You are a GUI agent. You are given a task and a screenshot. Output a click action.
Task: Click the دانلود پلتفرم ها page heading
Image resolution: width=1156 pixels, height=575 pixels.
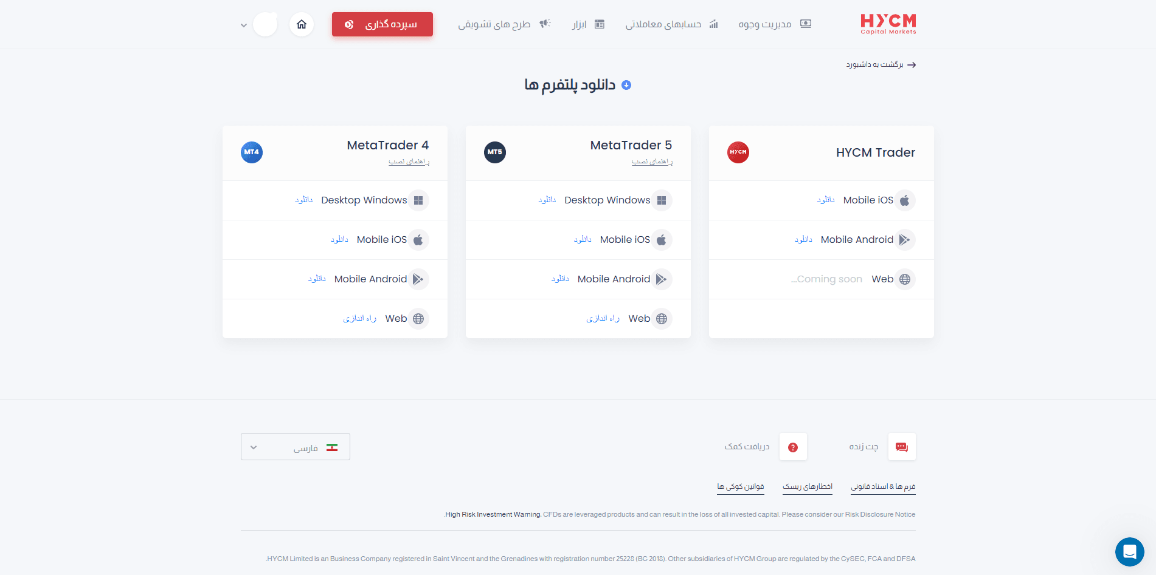point(570,85)
